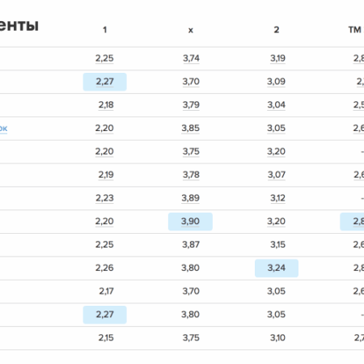The height and width of the screenshot is (364, 364).
Task: Click the home-win odds 2,15
Action: click(x=106, y=337)
